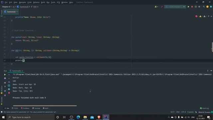Open the Build tool window button
The image size is (213, 120).
[46, 108]
